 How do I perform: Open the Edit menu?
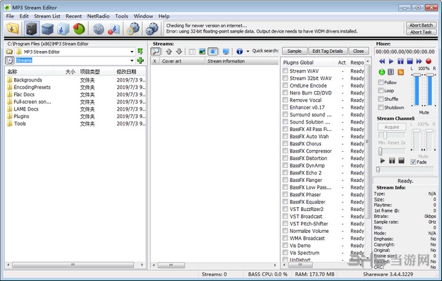(24, 16)
